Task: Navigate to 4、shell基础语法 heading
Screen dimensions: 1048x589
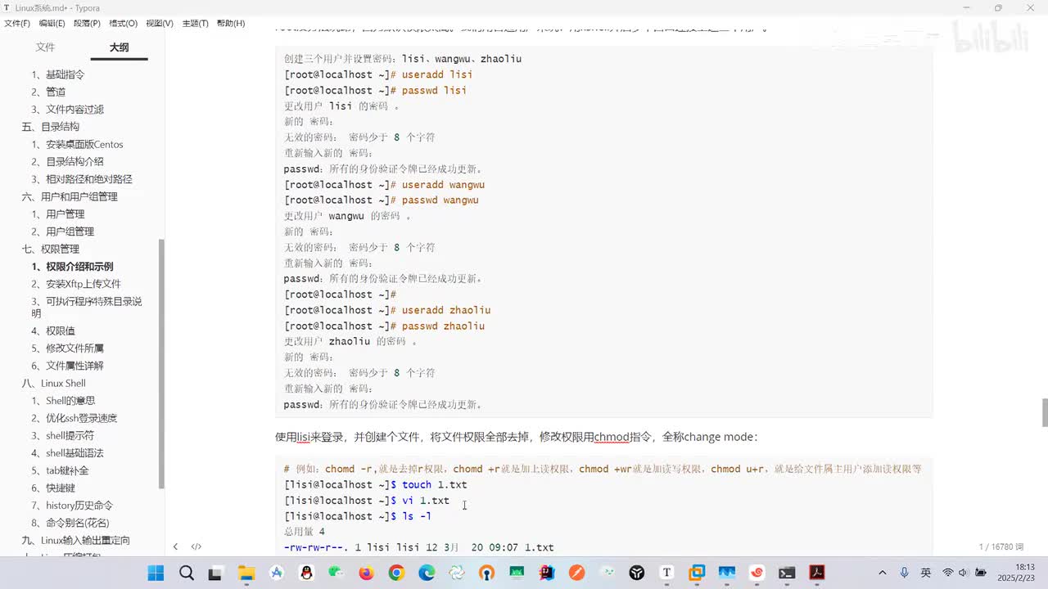Action: (67, 453)
